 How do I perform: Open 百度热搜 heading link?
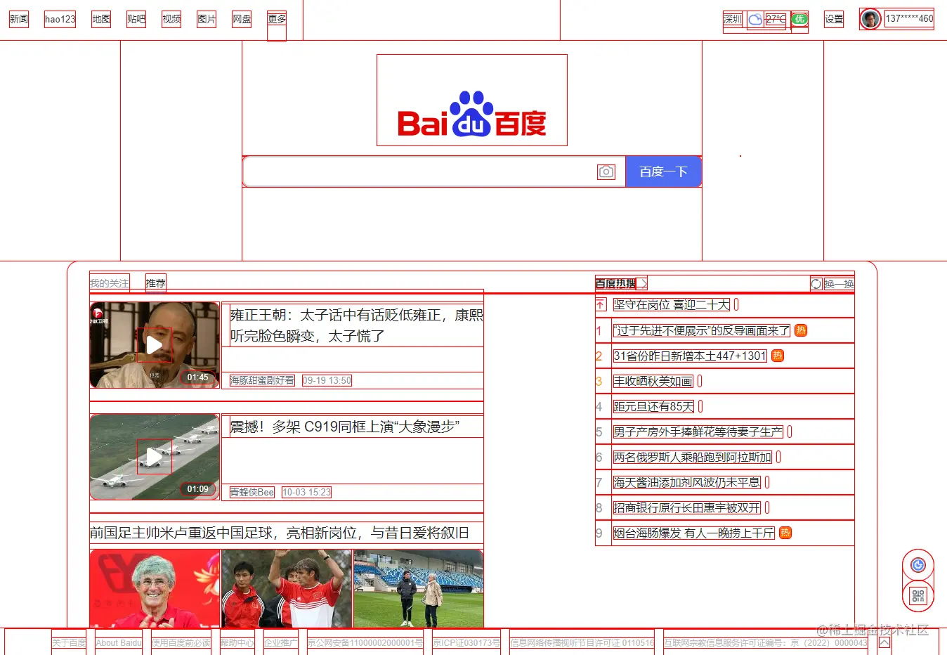[x=615, y=283]
